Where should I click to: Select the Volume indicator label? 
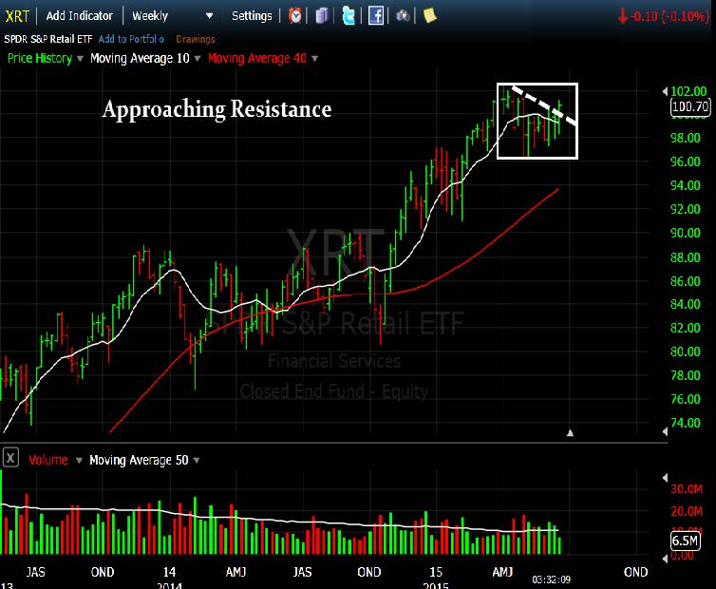pyautogui.click(x=47, y=460)
